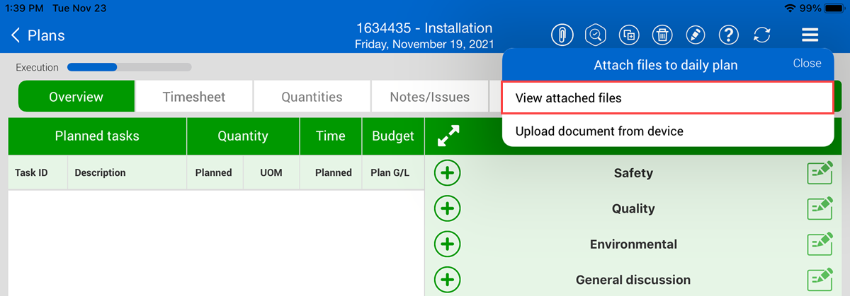This screenshot has width=850, height=296.
Task: Open help with the question mark icon
Action: pyautogui.click(x=729, y=35)
